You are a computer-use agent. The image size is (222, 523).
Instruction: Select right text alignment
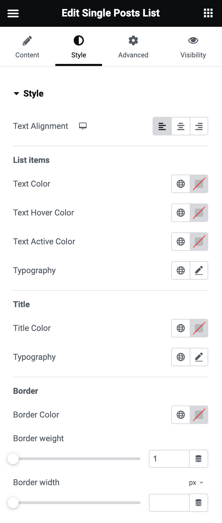pos(199,126)
